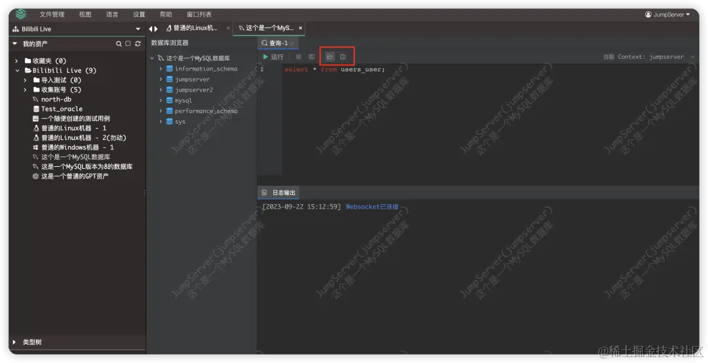Click the log timestamp [2023-09-22 15:12:59]
This screenshot has height=363, width=708.
(302, 207)
